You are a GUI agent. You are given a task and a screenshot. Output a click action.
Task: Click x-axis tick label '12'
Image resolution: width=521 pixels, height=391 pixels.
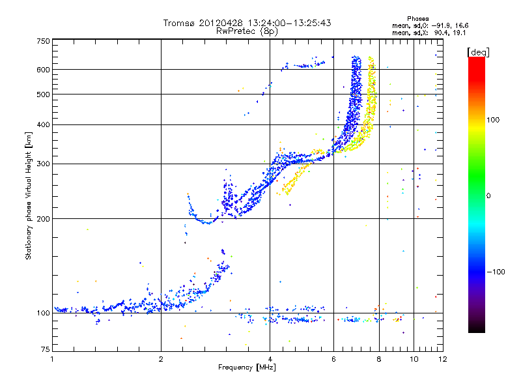pos(443,359)
